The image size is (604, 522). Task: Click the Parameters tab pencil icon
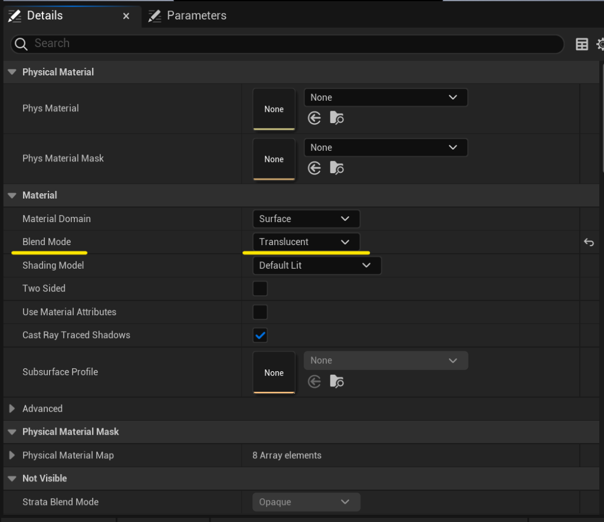tap(155, 16)
